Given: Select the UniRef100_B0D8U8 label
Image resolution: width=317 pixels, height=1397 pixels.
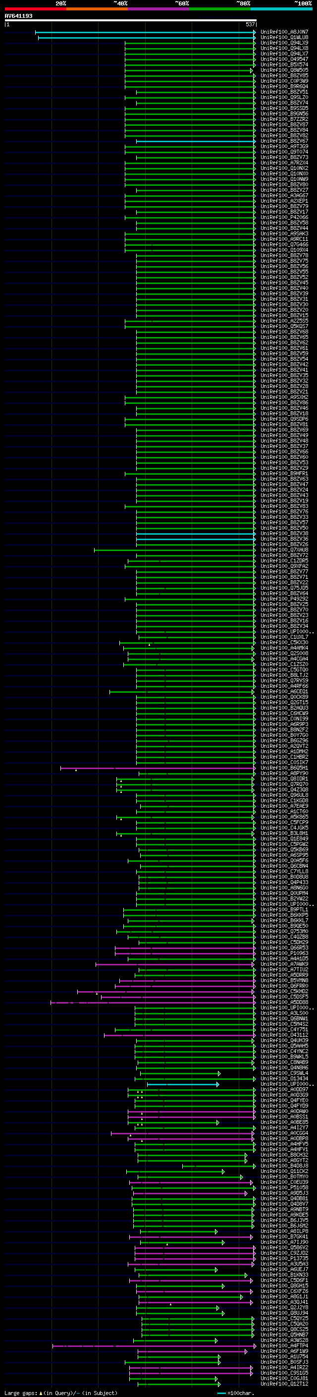Looking at the screenshot, I should coord(284,877).
